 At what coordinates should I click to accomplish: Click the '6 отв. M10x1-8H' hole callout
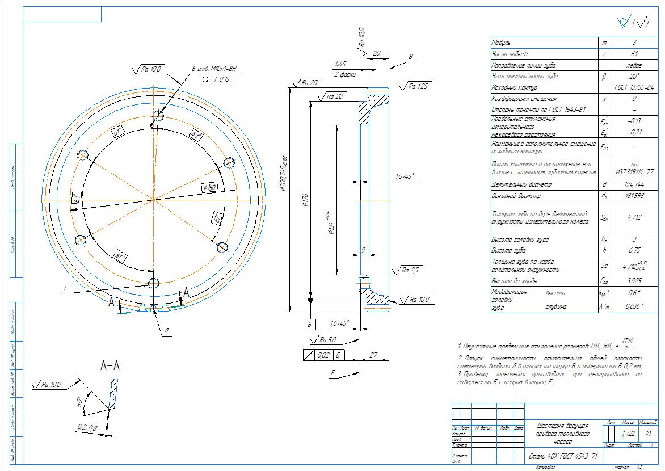(x=214, y=69)
